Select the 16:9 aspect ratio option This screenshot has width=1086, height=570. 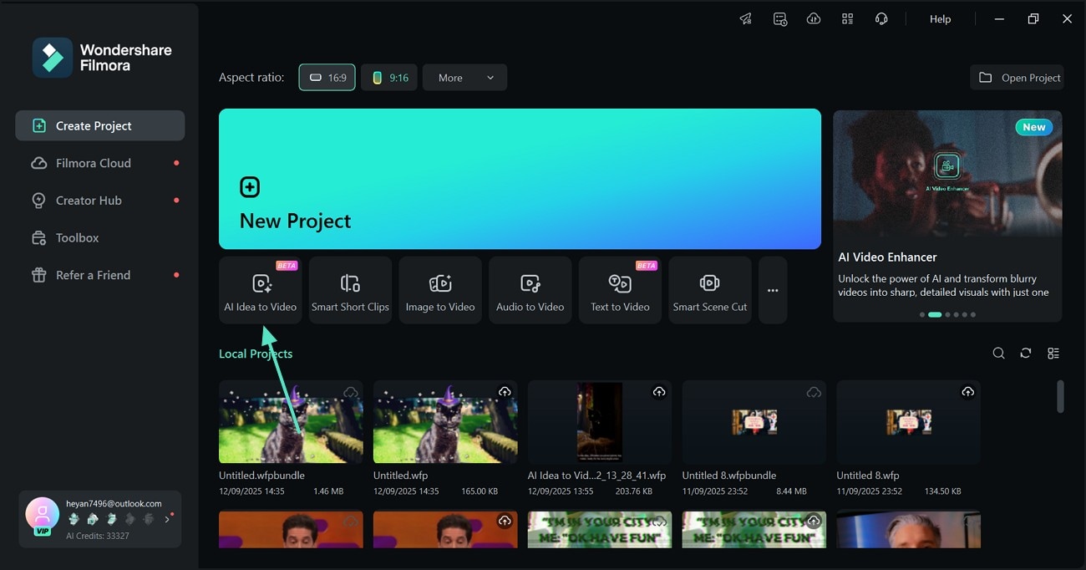tap(327, 77)
